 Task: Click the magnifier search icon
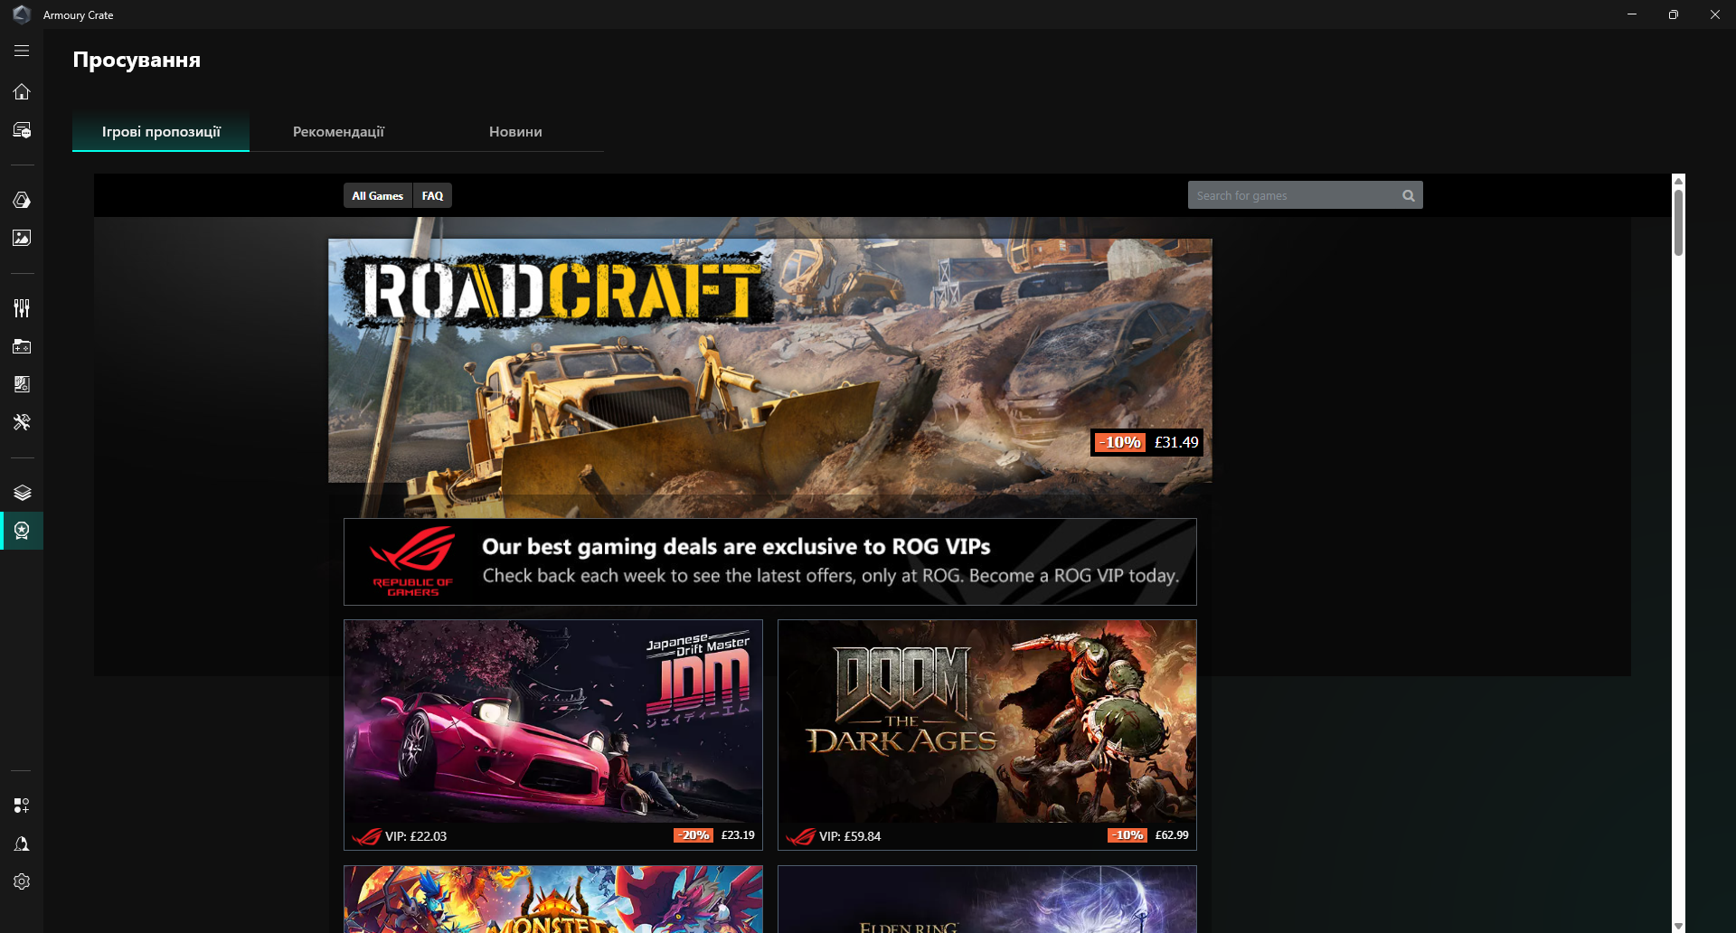(1408, 195)
